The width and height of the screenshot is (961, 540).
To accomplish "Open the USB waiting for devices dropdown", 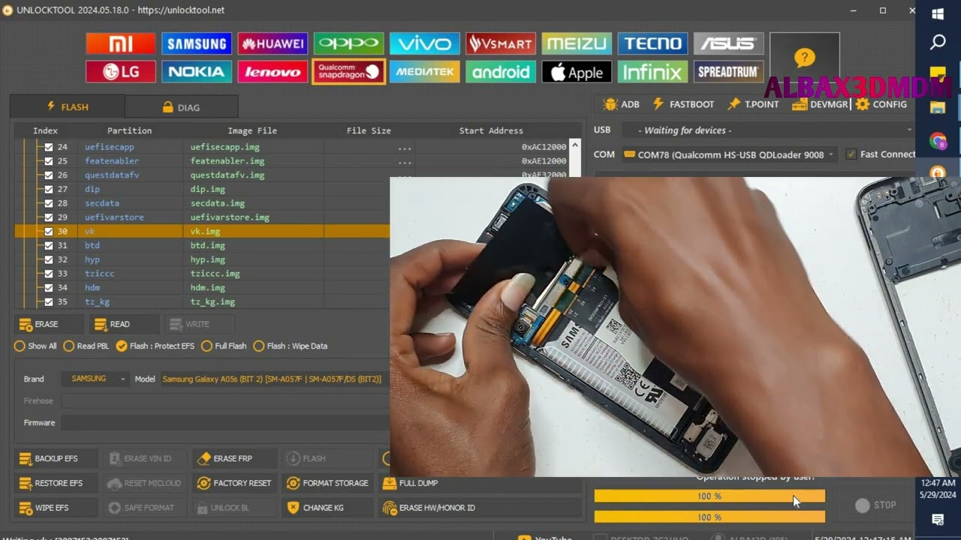I will click(x=770, y=130).
